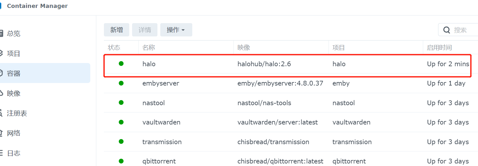Click the Up for 2 mins cell
478x166 pixels.
(x=448, y=64)
